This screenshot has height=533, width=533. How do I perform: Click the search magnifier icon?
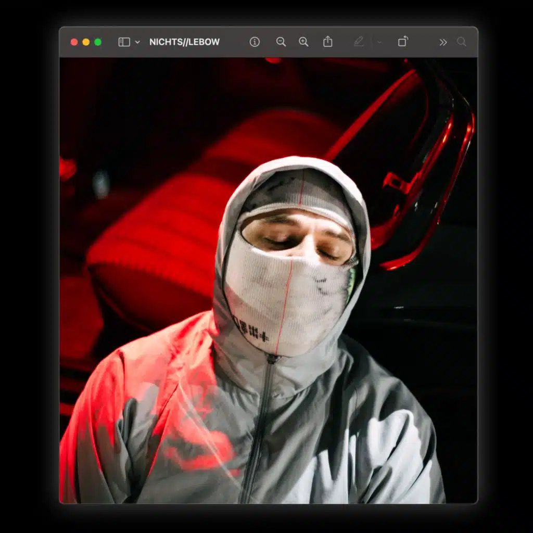pyautogui.click(x=462, y=42)
